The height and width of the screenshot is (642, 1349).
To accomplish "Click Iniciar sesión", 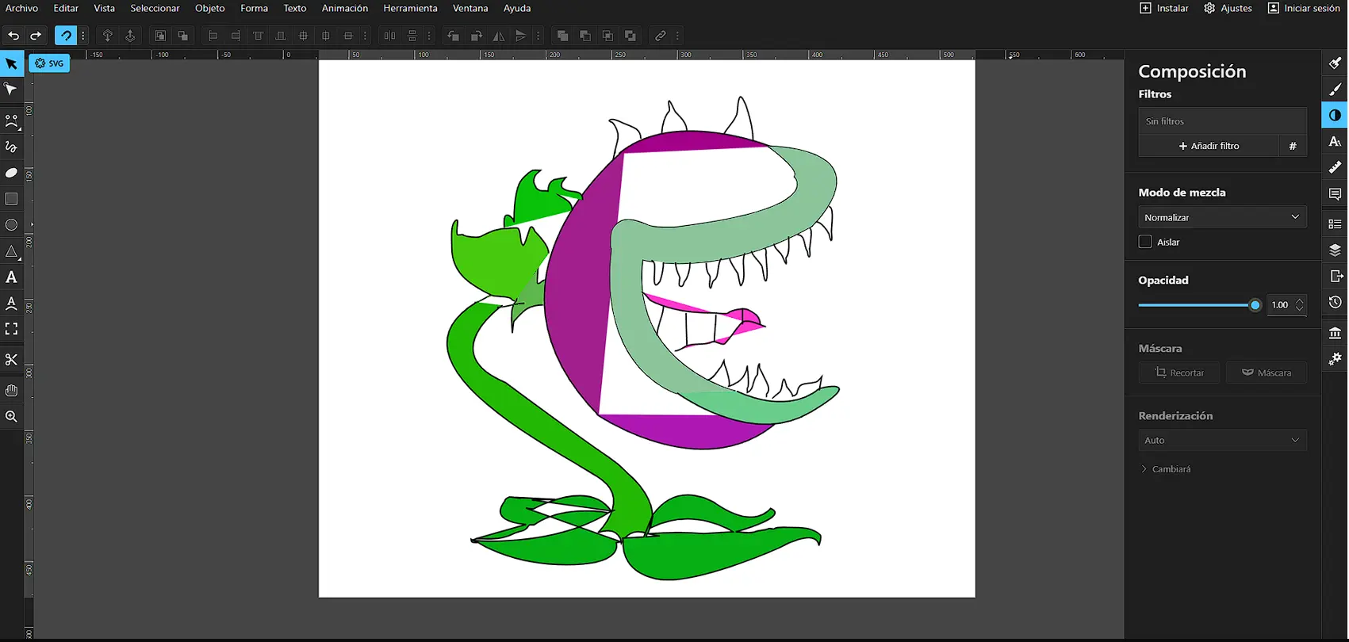I will point(1303,8).
